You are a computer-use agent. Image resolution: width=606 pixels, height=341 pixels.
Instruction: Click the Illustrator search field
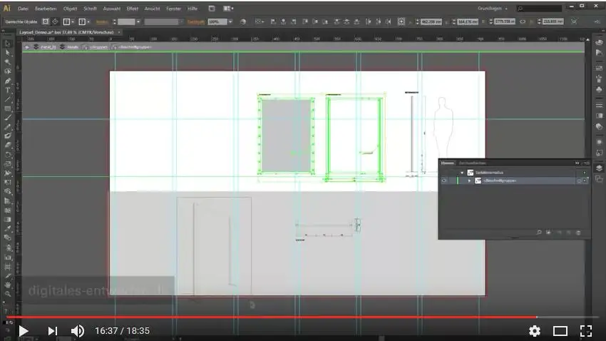pyautogui.click(x=540, y=9)
